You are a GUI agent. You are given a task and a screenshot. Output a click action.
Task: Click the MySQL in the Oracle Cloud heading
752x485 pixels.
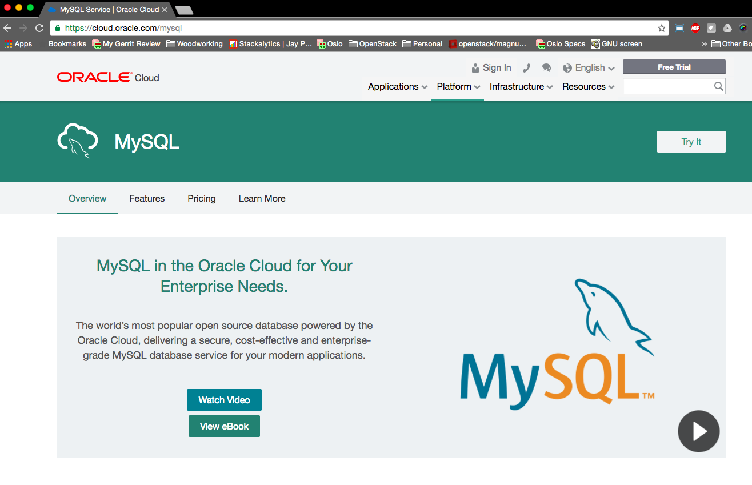[225, 276]
